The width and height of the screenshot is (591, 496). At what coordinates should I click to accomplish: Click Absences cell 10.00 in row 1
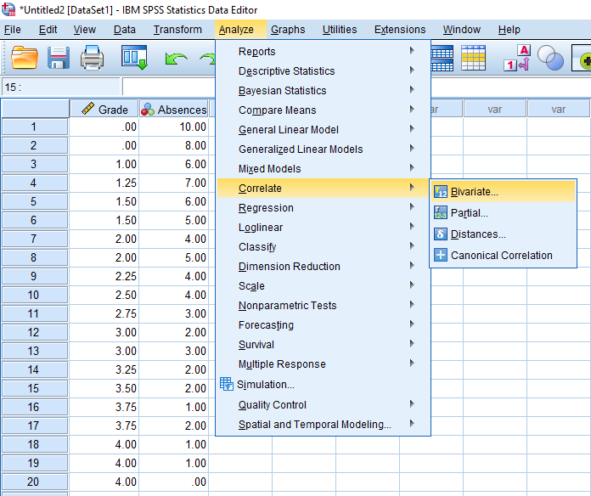coord(174,127)
